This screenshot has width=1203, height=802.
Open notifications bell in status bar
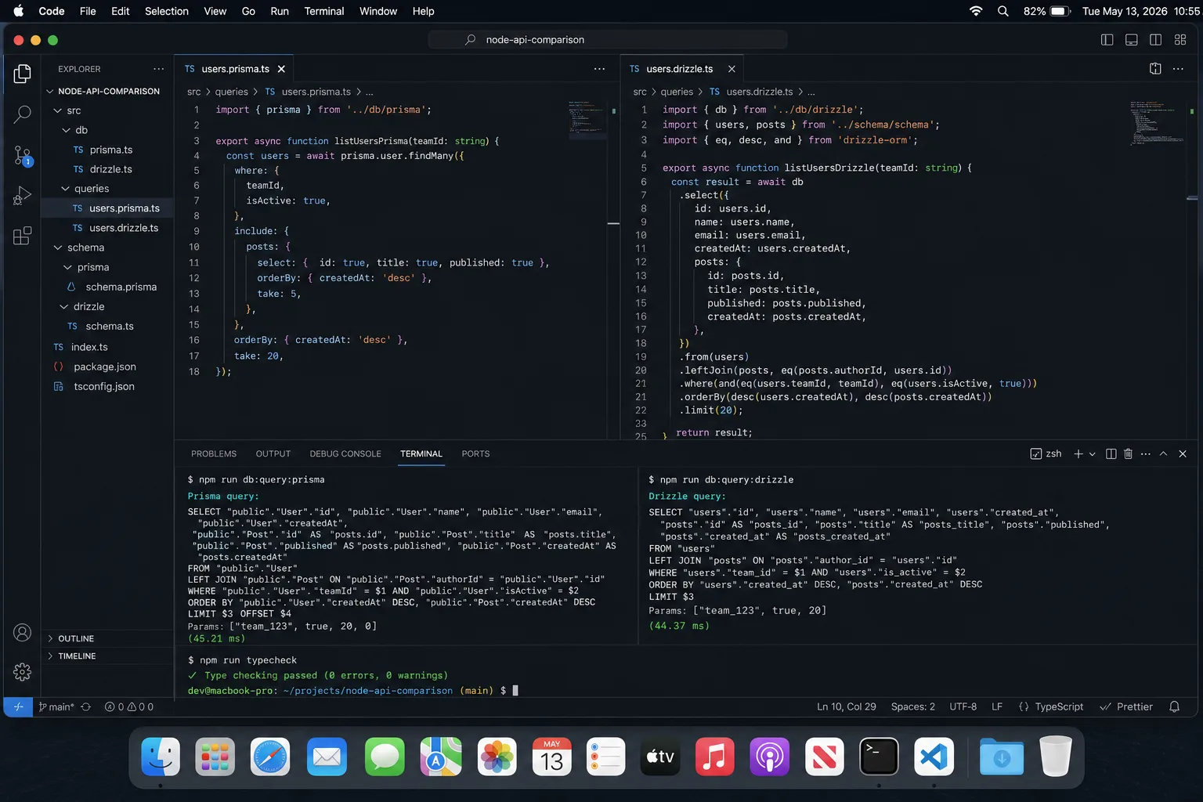1174,706
